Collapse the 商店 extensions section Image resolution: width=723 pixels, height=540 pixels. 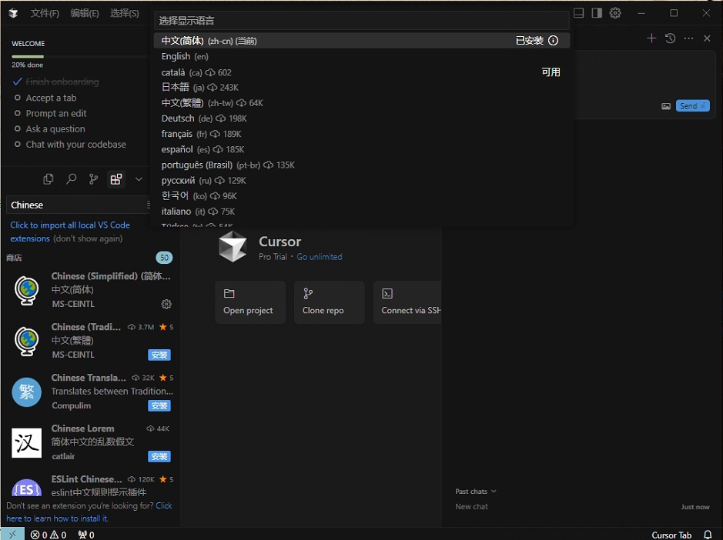(x=14, y=258)
